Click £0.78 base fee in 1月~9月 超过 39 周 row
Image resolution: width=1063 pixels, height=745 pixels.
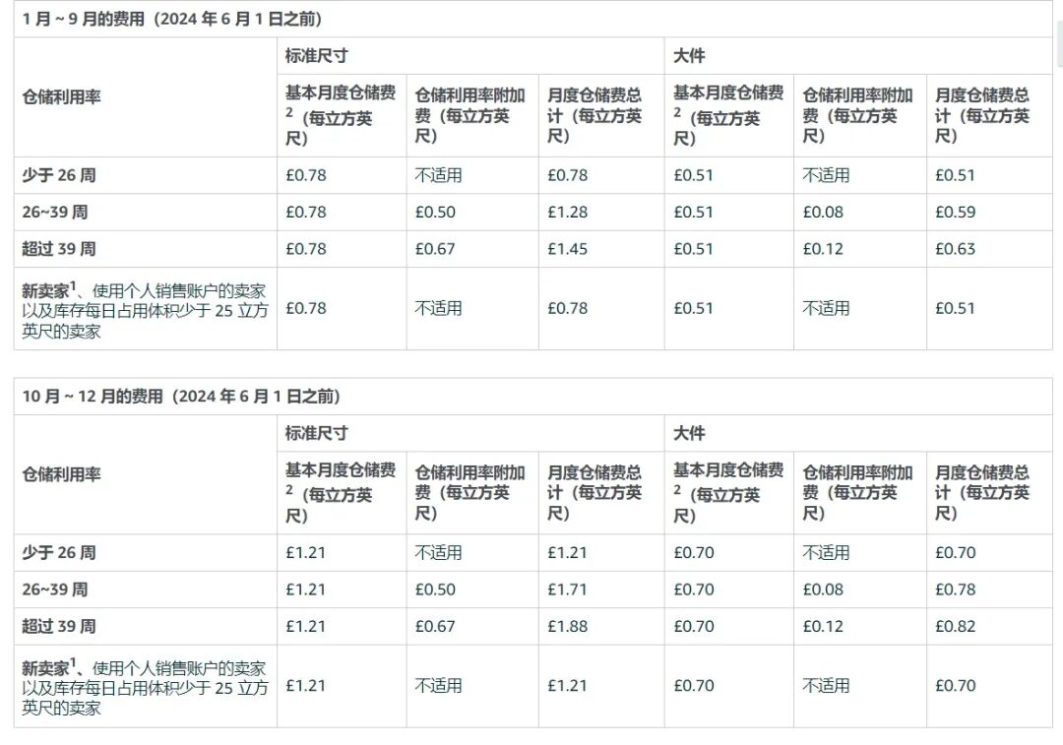click(306, 249)
